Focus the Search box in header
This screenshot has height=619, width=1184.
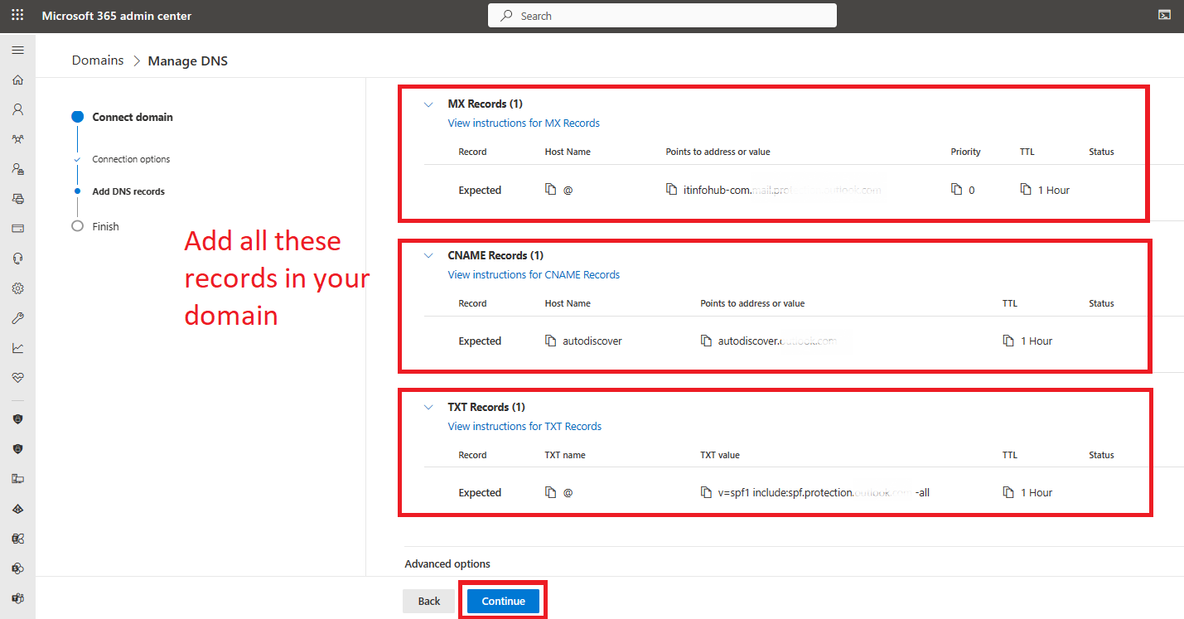pos(662,16)
